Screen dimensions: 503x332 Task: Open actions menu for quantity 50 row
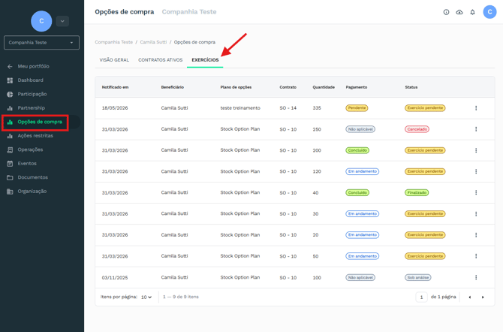[x=476, y=256]
